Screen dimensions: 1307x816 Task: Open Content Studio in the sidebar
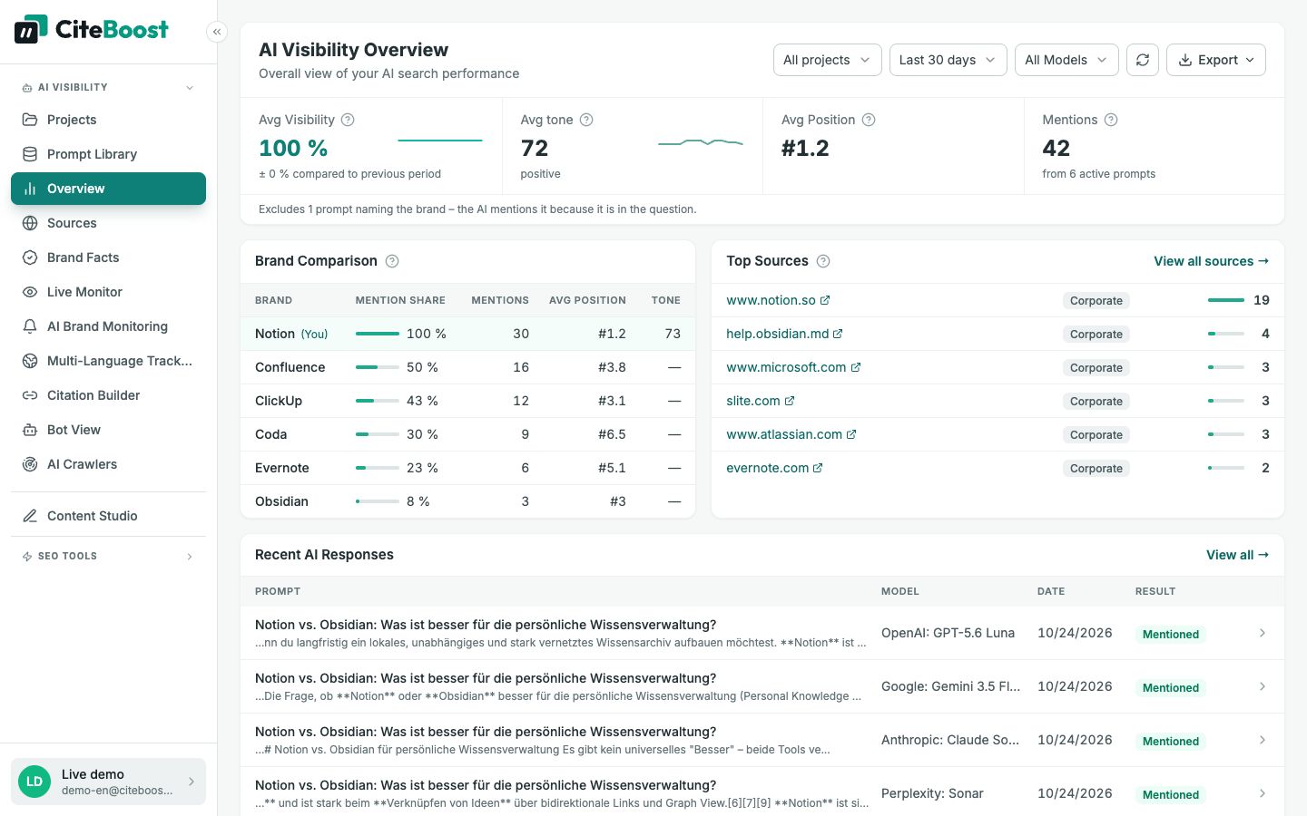(108, 516)
